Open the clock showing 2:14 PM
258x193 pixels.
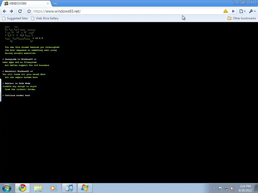pyautogui.click(x=245, y=188)
